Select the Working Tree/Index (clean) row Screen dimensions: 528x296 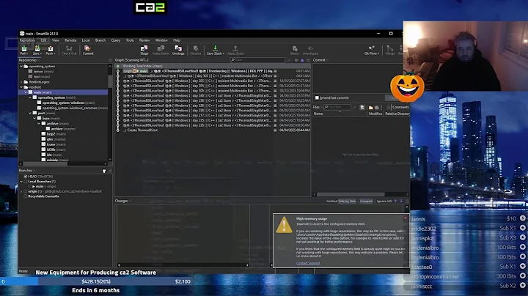point(212,66)
